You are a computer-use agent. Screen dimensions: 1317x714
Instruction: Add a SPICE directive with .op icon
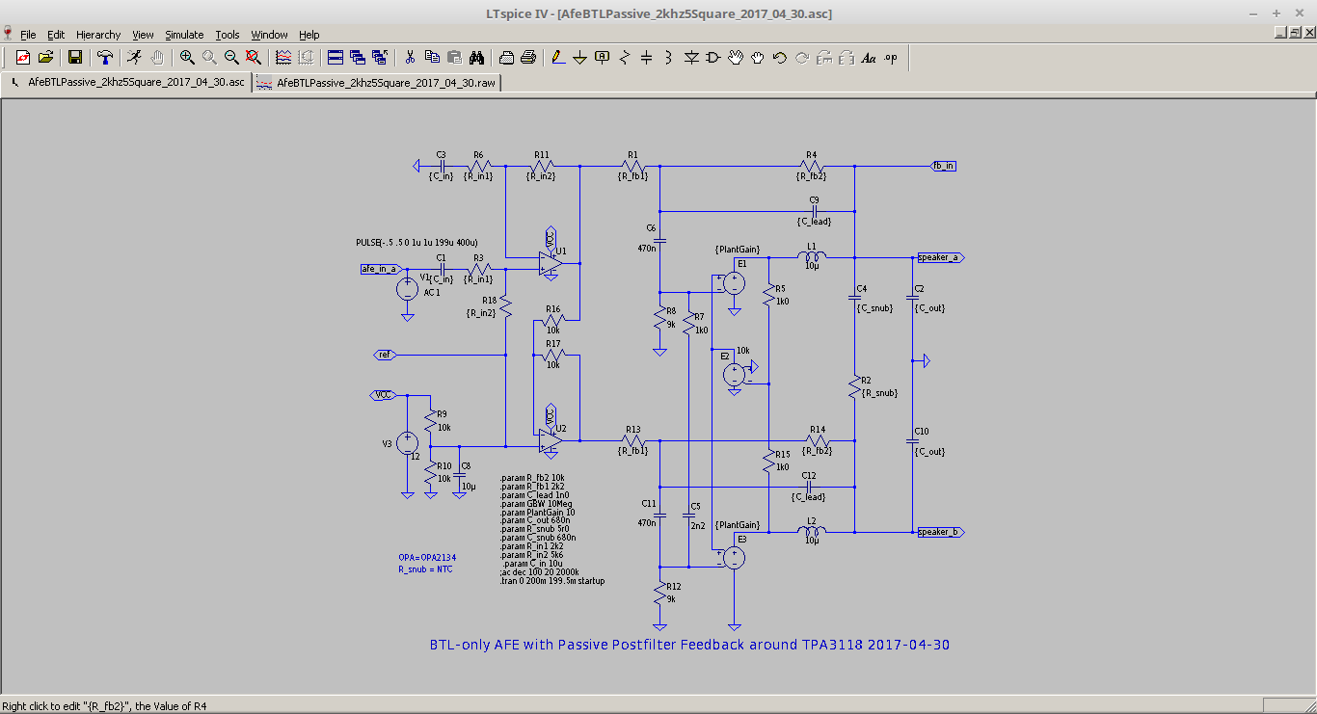(x=890, y=58)
